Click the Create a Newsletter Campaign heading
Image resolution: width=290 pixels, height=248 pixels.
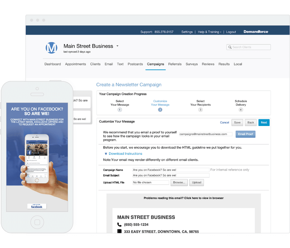(x=129, y=85)
